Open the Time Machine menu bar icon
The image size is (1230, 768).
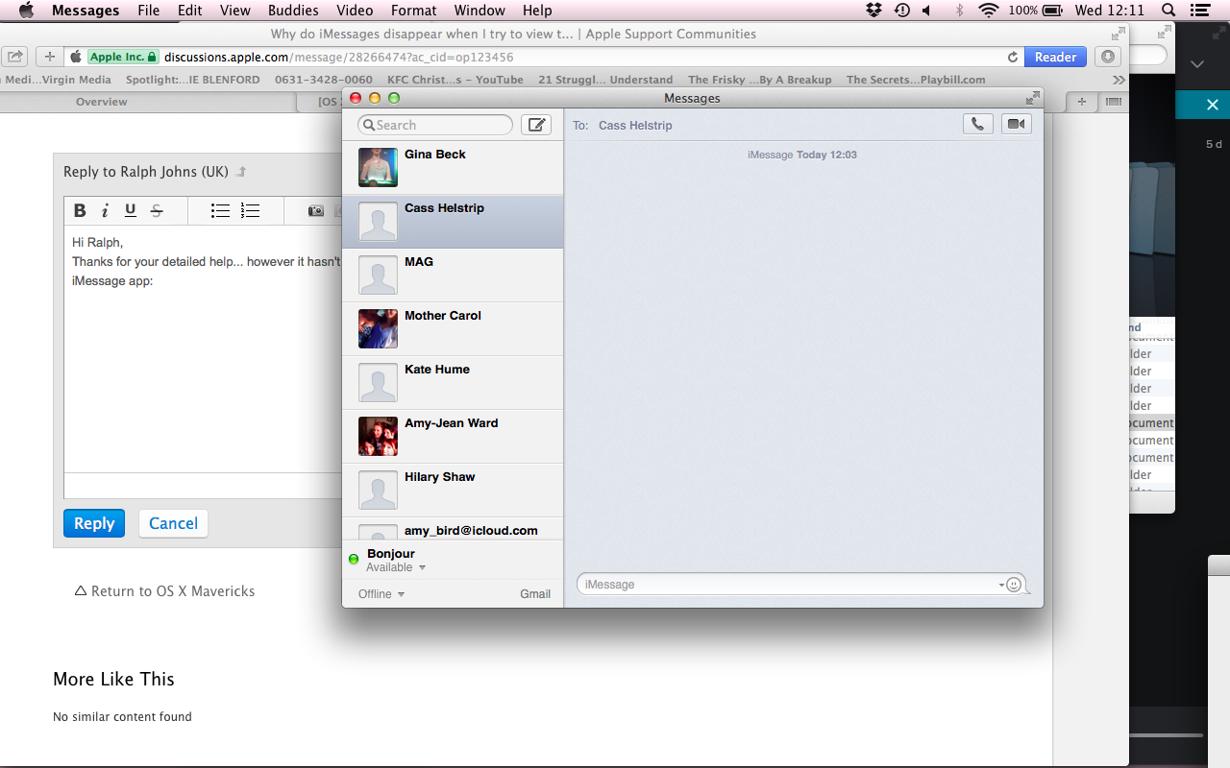(x=901, y=11)
